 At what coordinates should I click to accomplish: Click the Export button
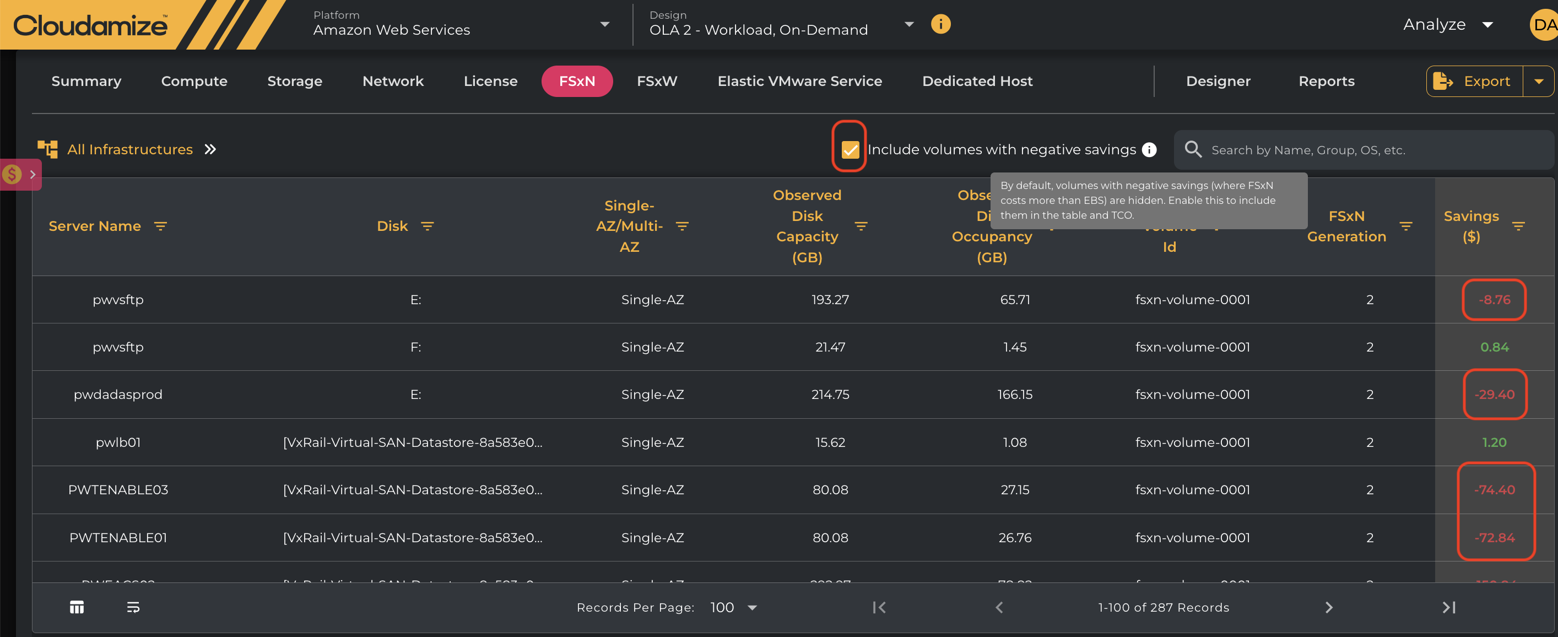pyautogui.click(x=1474, y=81)
